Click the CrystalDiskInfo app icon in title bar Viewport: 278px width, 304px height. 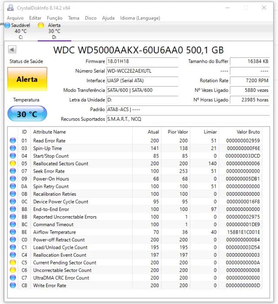click(x=10, y=8)
